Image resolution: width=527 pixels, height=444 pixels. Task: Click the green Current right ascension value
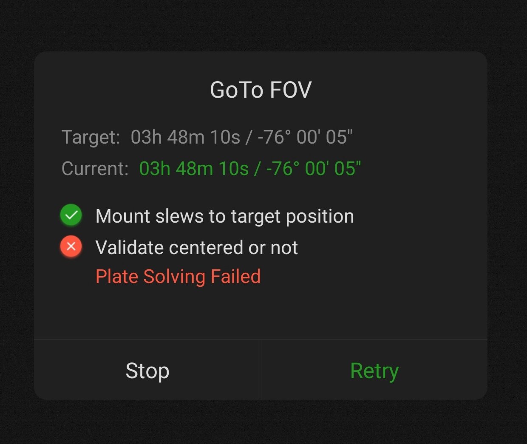coord(194,169)
